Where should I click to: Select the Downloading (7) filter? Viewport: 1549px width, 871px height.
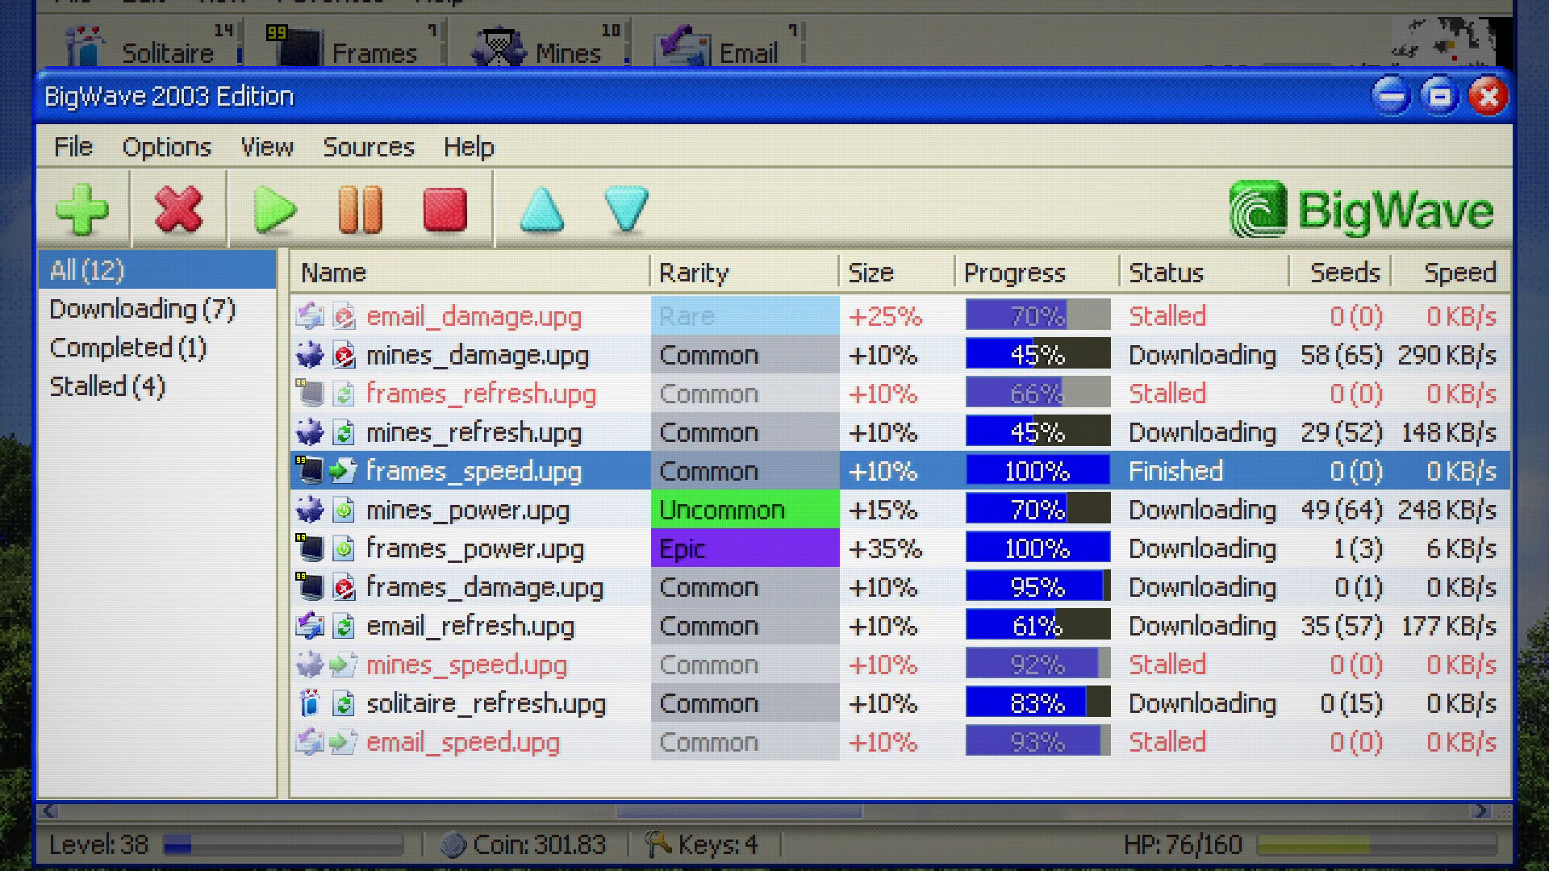[142, 309]
